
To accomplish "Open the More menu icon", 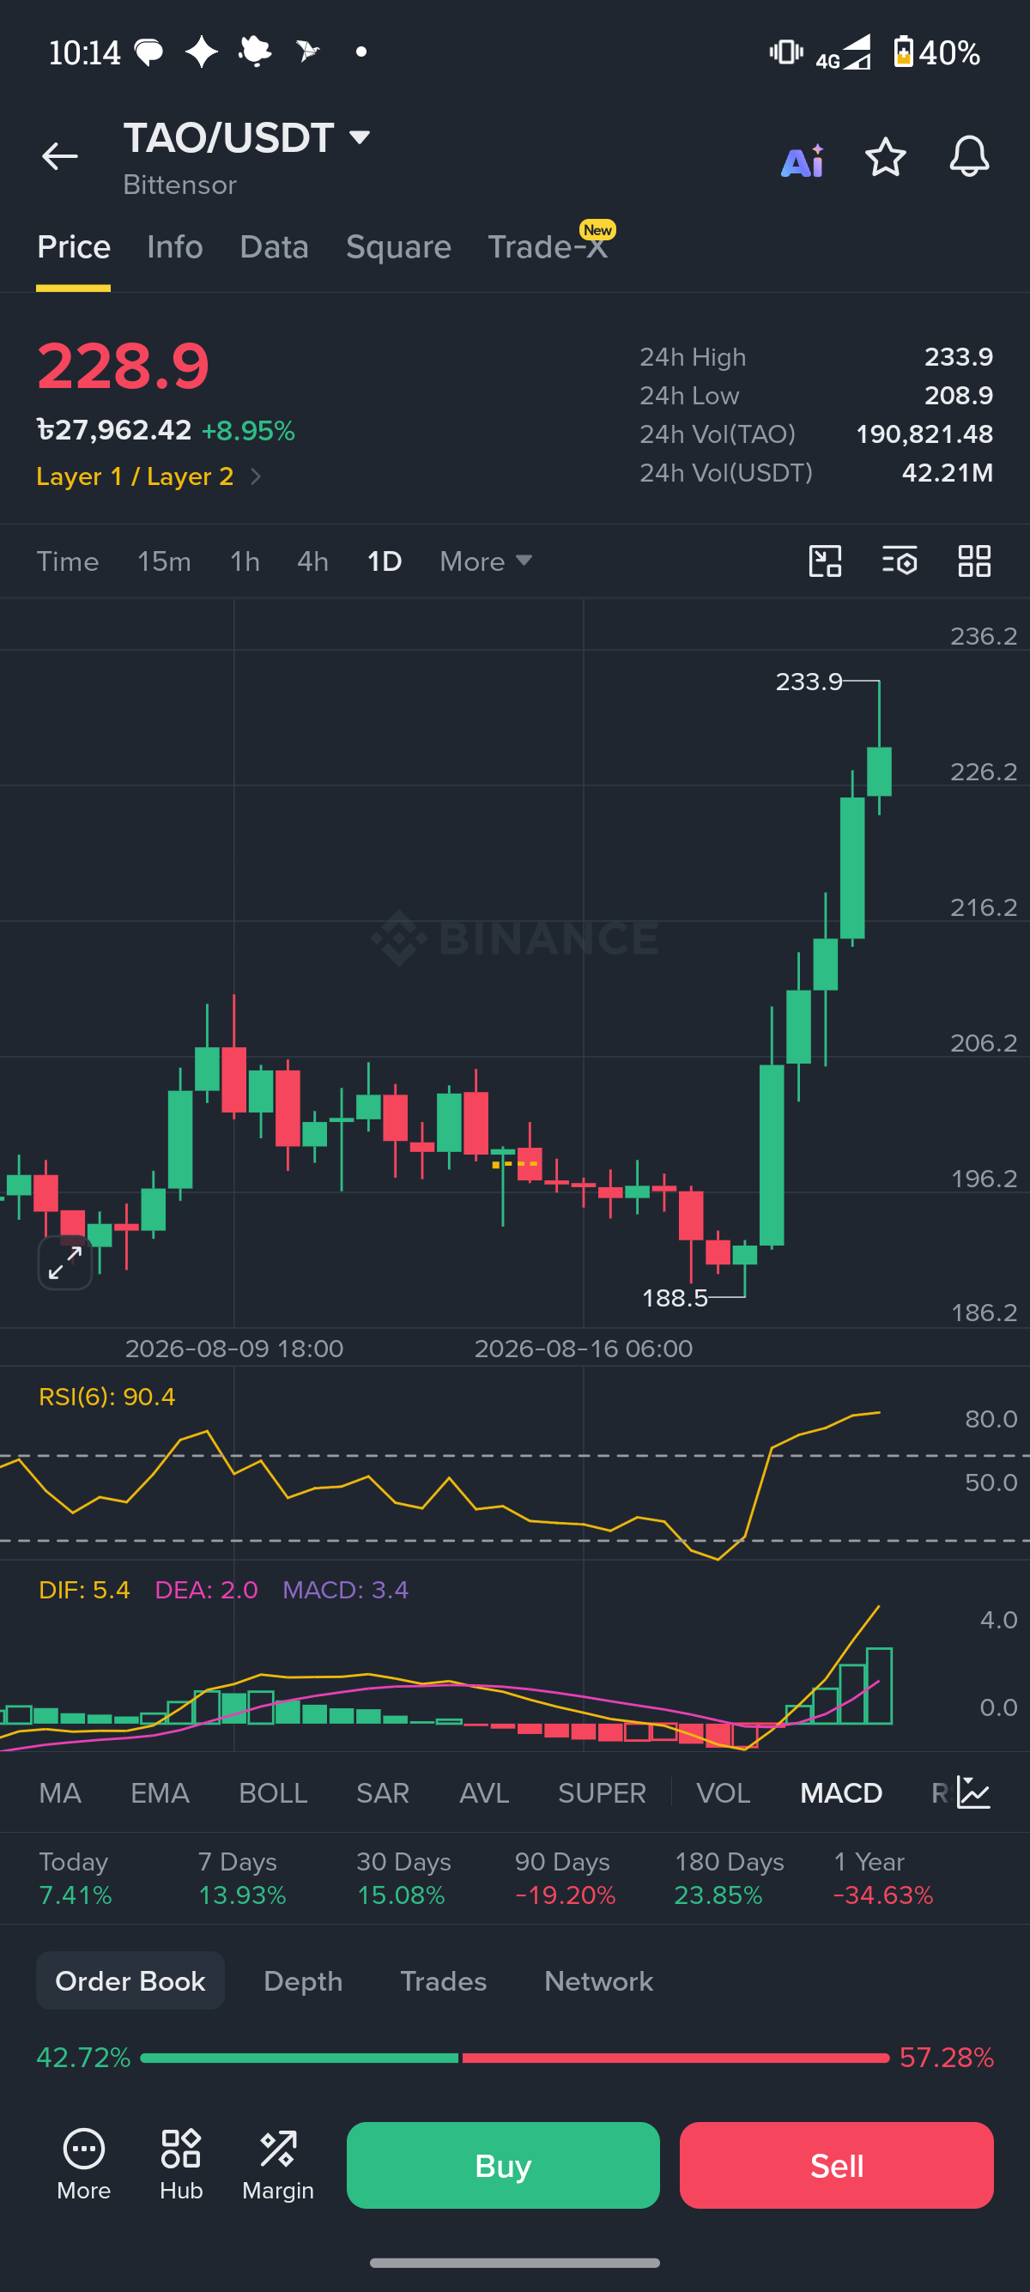I will pyautogui.click(x=83, y=2165).
